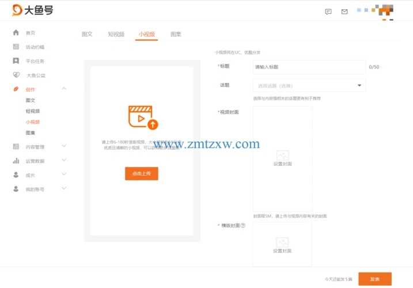The image size is (413, 288).
Task: Click 设置封面 in the 视频封面 box
Action: (283, 164)
